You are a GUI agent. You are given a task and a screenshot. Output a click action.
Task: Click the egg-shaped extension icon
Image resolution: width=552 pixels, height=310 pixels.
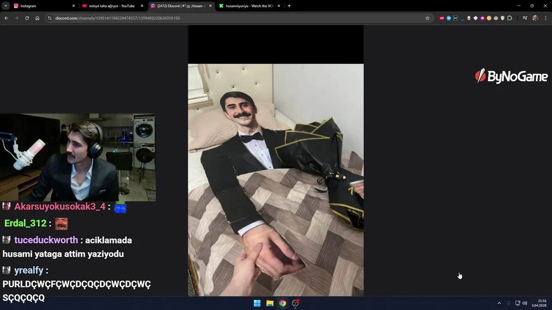[469, 18]
